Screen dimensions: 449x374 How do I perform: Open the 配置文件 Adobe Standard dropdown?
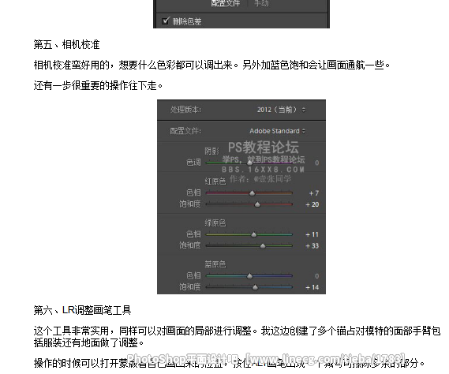click(278, 131)
